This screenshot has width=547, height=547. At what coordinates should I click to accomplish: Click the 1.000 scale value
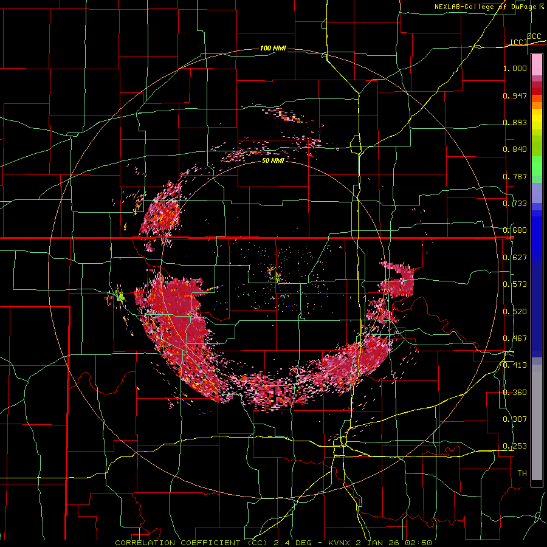coord(515,68)
